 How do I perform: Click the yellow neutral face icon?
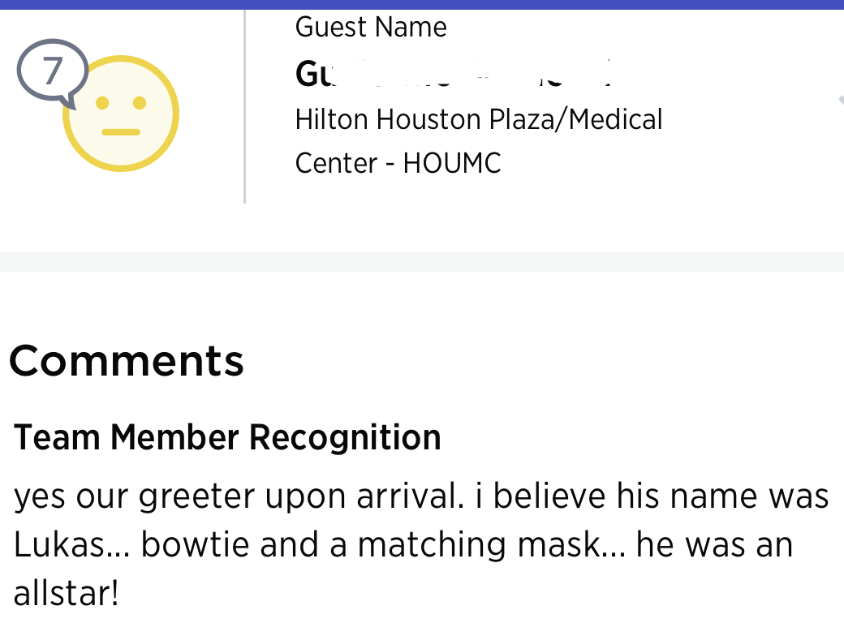tap(122, 115)
